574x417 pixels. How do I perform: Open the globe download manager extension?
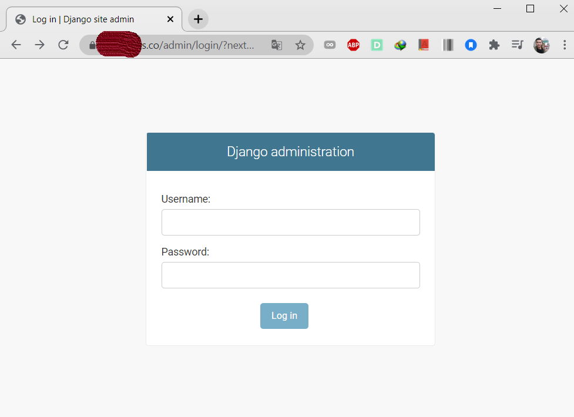pyautogui.click(x=400, y=45)
